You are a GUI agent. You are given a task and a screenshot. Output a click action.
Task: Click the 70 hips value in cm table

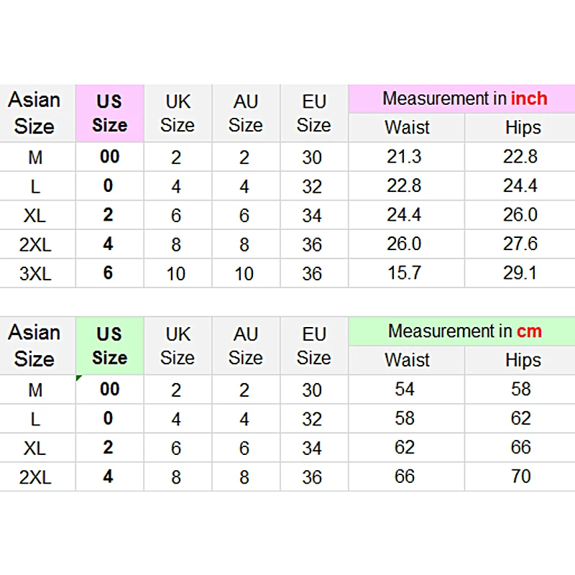[x=521, y=477]
